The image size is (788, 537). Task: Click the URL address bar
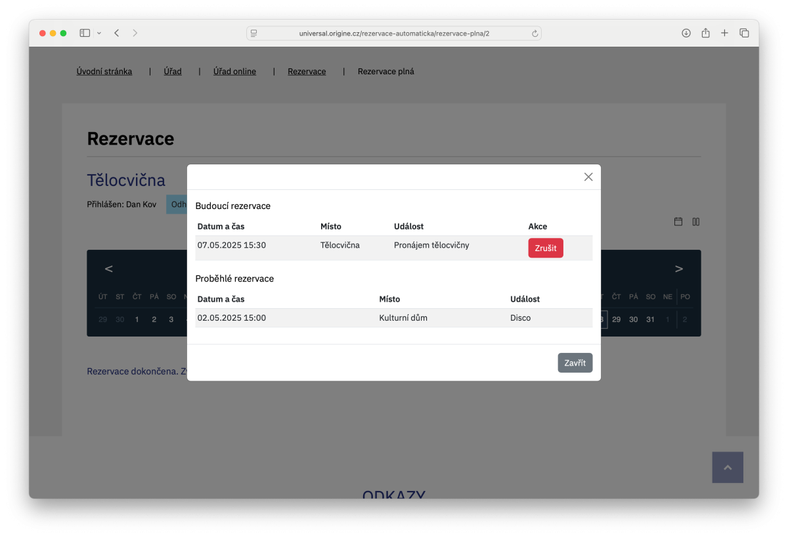[x=394, y=33]
